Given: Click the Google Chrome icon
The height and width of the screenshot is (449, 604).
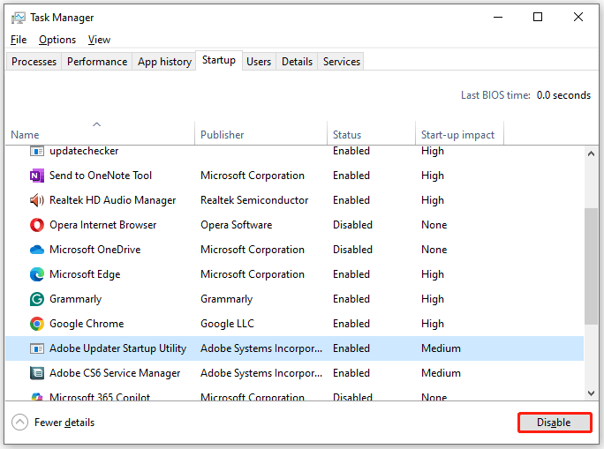Looking at the screenshot, I should 37,324.
